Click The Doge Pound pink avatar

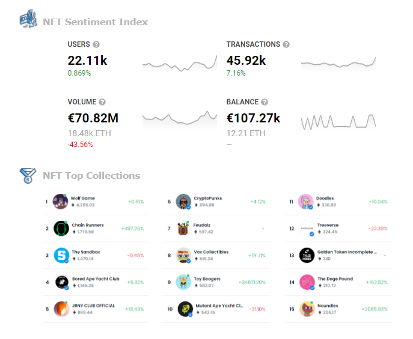pos(307,282)
